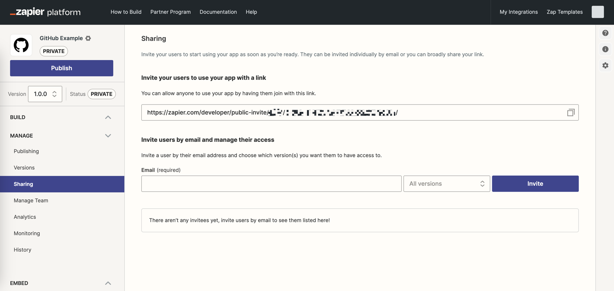The image size is (614, 291).
Task: Collapse the BUILD section
Action: [x=108, y=117]
